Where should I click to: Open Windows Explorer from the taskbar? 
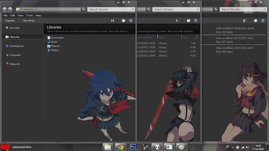108,147
